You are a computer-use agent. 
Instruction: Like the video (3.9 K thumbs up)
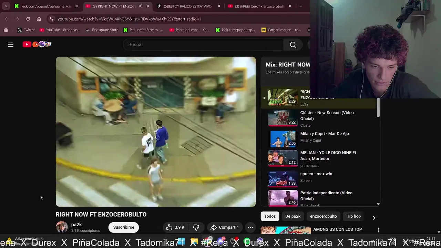point(175,227)
